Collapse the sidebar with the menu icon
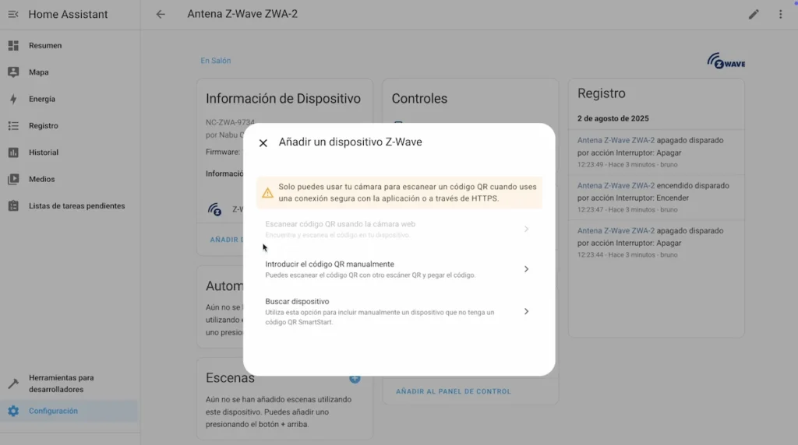 (13, 14)
